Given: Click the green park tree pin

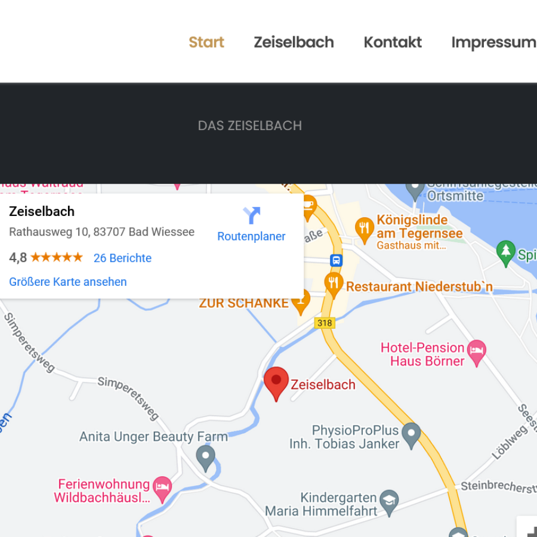Looking at the screenshot, I should [x=506, y=254].
